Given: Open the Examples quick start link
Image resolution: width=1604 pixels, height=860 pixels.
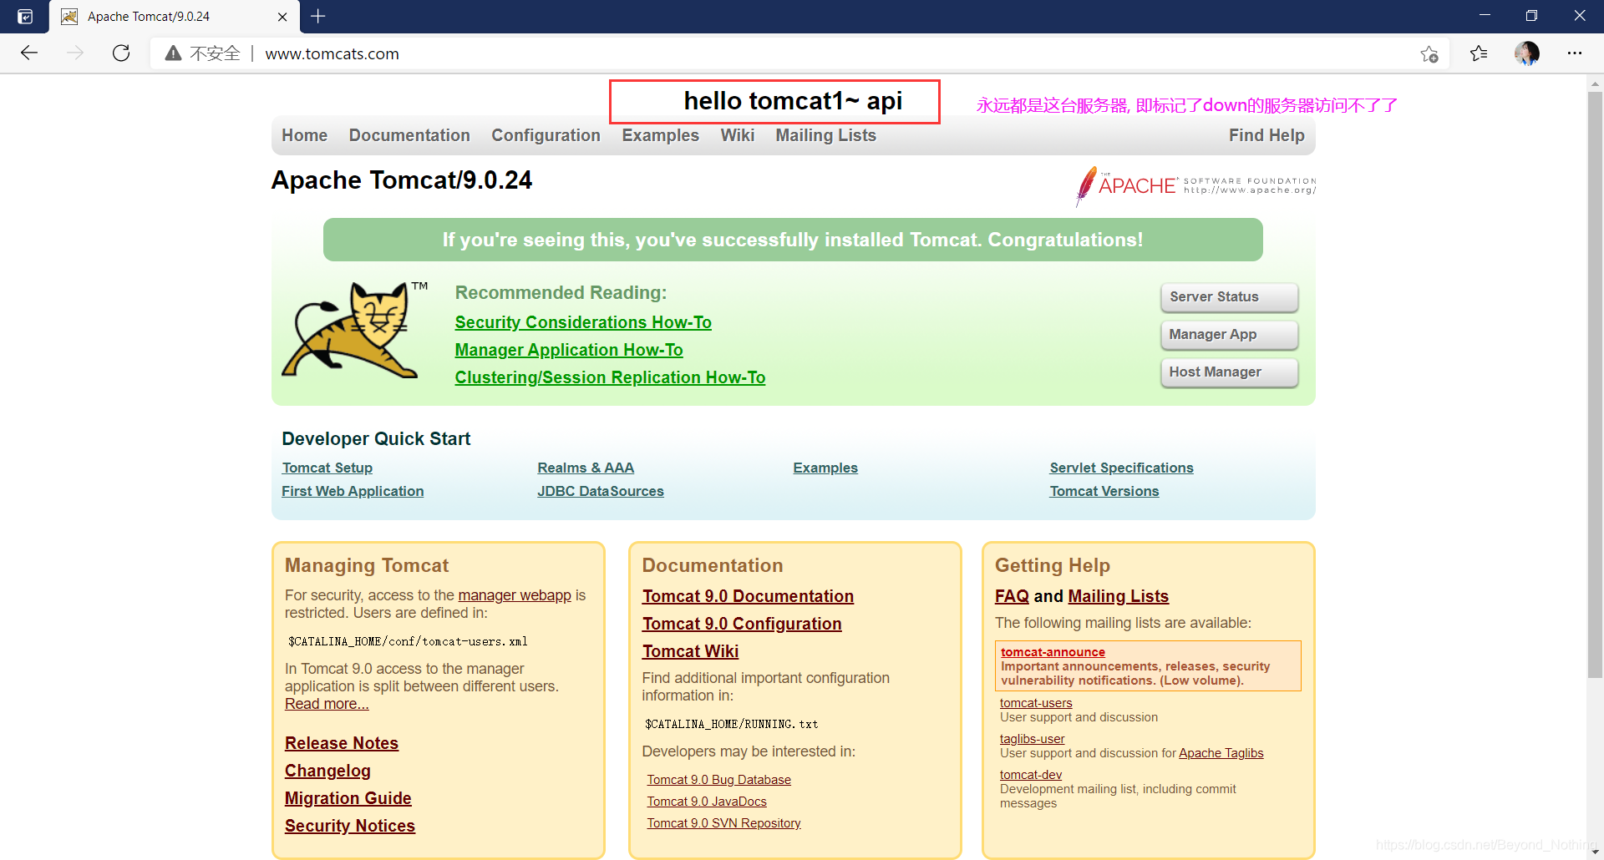Looking at the screenshot, I should click(825, 468).
